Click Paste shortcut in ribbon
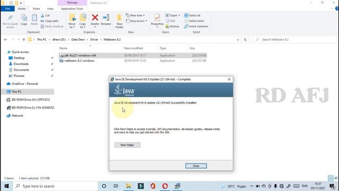The height and width of the screenshot is (191, 339). [x=52, y=27]
